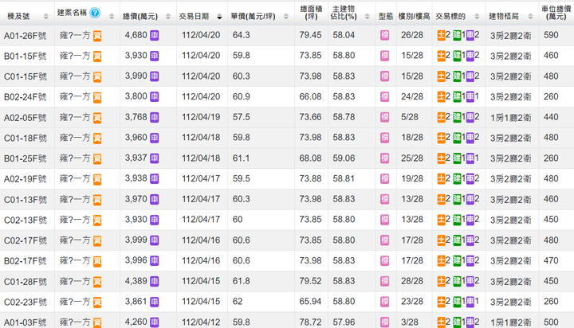574x328 pixels.
Task: Click the green 建 icon in C01-13F row
Action: tap(457, 199)
